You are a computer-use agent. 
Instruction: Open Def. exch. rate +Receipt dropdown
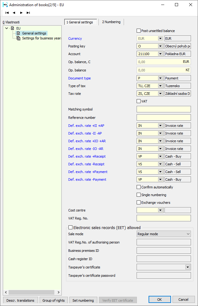(161, 156)
